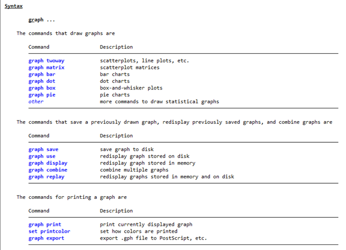346x250 pixels.
Task: Select the graph combine link
Action: [48, 170]
